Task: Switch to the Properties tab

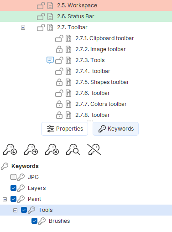Action: (x=64, y=129)
